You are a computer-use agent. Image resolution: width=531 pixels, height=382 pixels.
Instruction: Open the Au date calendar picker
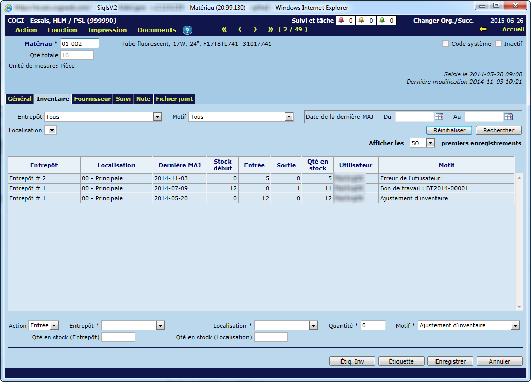tap(508, 117)
